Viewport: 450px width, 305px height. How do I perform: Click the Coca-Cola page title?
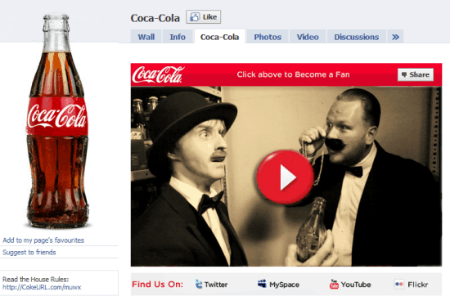[155, 18]
